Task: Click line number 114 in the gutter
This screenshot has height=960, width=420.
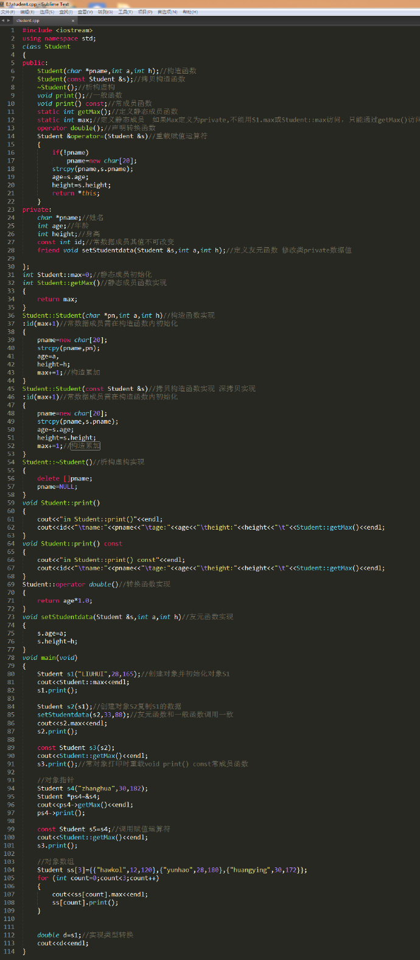Action: point(9,951)
